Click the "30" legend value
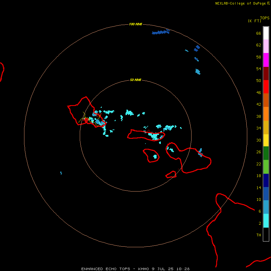The height and width of the screenshot is (271, 271). click(x=259, y=140)
